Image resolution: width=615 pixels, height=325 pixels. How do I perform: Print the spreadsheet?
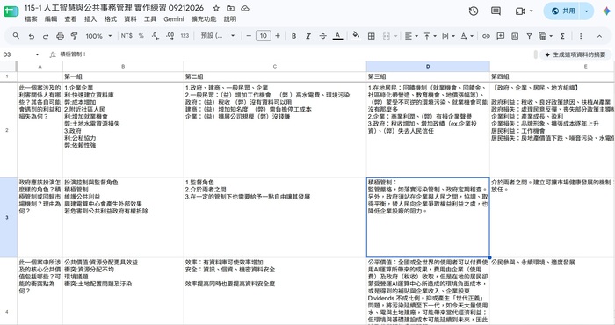pyautogui.click(x=60, y=36)
